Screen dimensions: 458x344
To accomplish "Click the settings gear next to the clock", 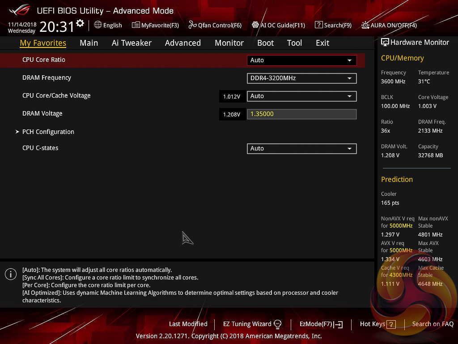I will pos(80,23).
